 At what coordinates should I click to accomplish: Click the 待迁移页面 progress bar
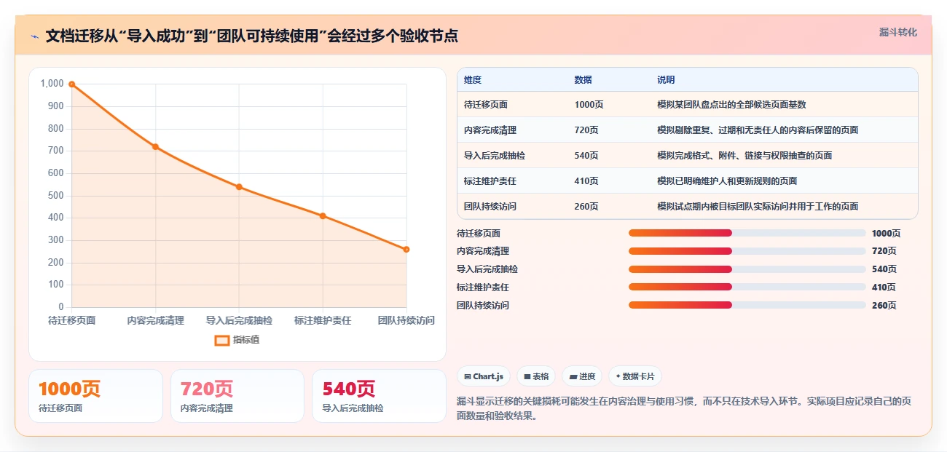click(x=747, y=233)
